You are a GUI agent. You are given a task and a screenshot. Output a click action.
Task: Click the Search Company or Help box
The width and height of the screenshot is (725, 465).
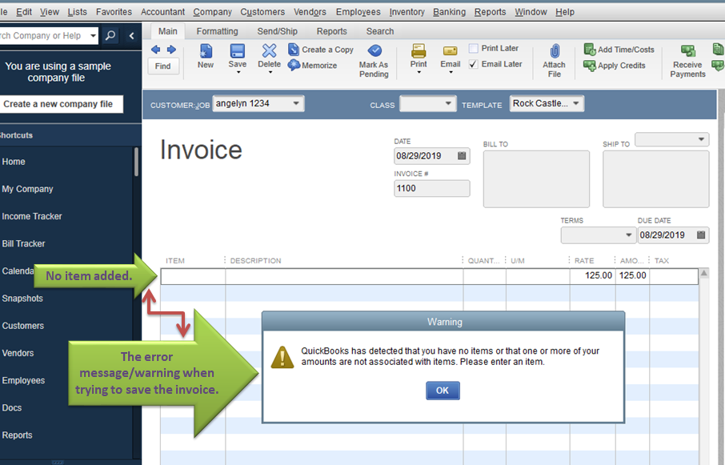[x=43, y=35]
